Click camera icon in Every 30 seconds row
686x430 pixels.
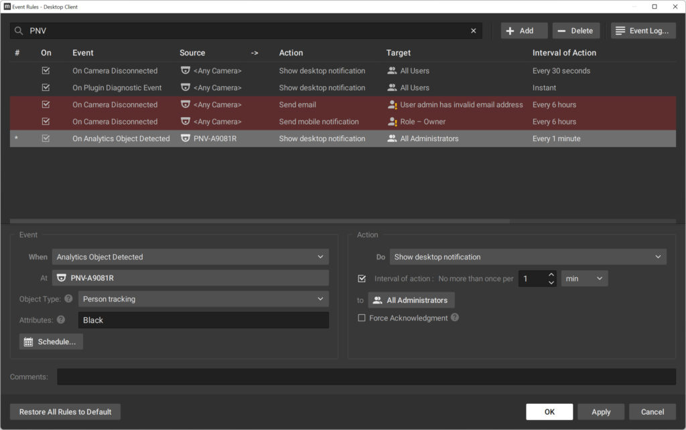[x=186, y=70]
